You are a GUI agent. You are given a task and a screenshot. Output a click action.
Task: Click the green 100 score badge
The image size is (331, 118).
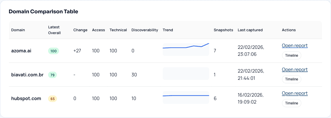[x=53, y=51]
